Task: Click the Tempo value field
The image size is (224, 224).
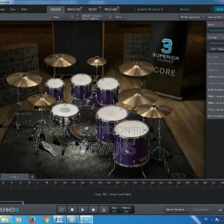Action: 126,210
